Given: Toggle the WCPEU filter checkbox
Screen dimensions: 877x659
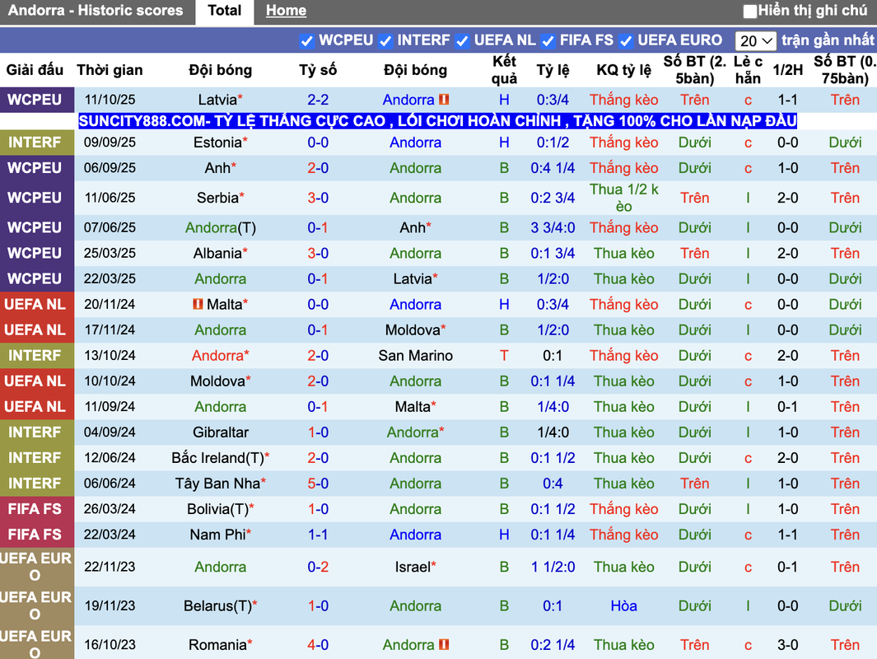Looking at the screenshot, I should tap(306, 41).
